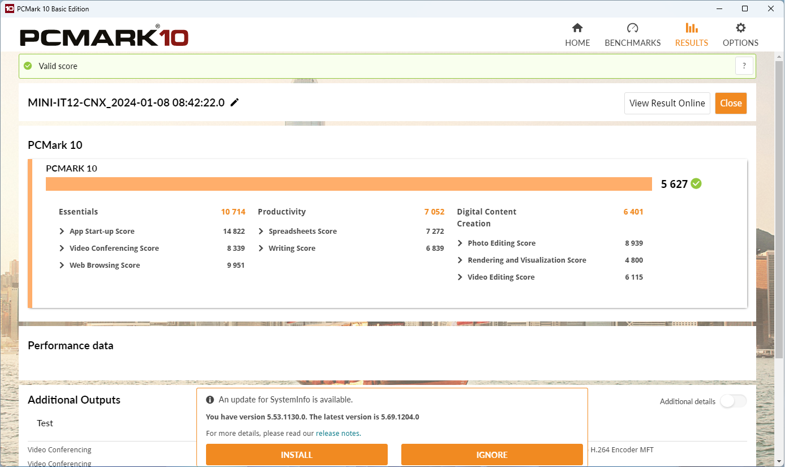The height and width of the screenshot is (467, 806).
Task: Click the Productivity score 7 052
Action: point(435,212)
